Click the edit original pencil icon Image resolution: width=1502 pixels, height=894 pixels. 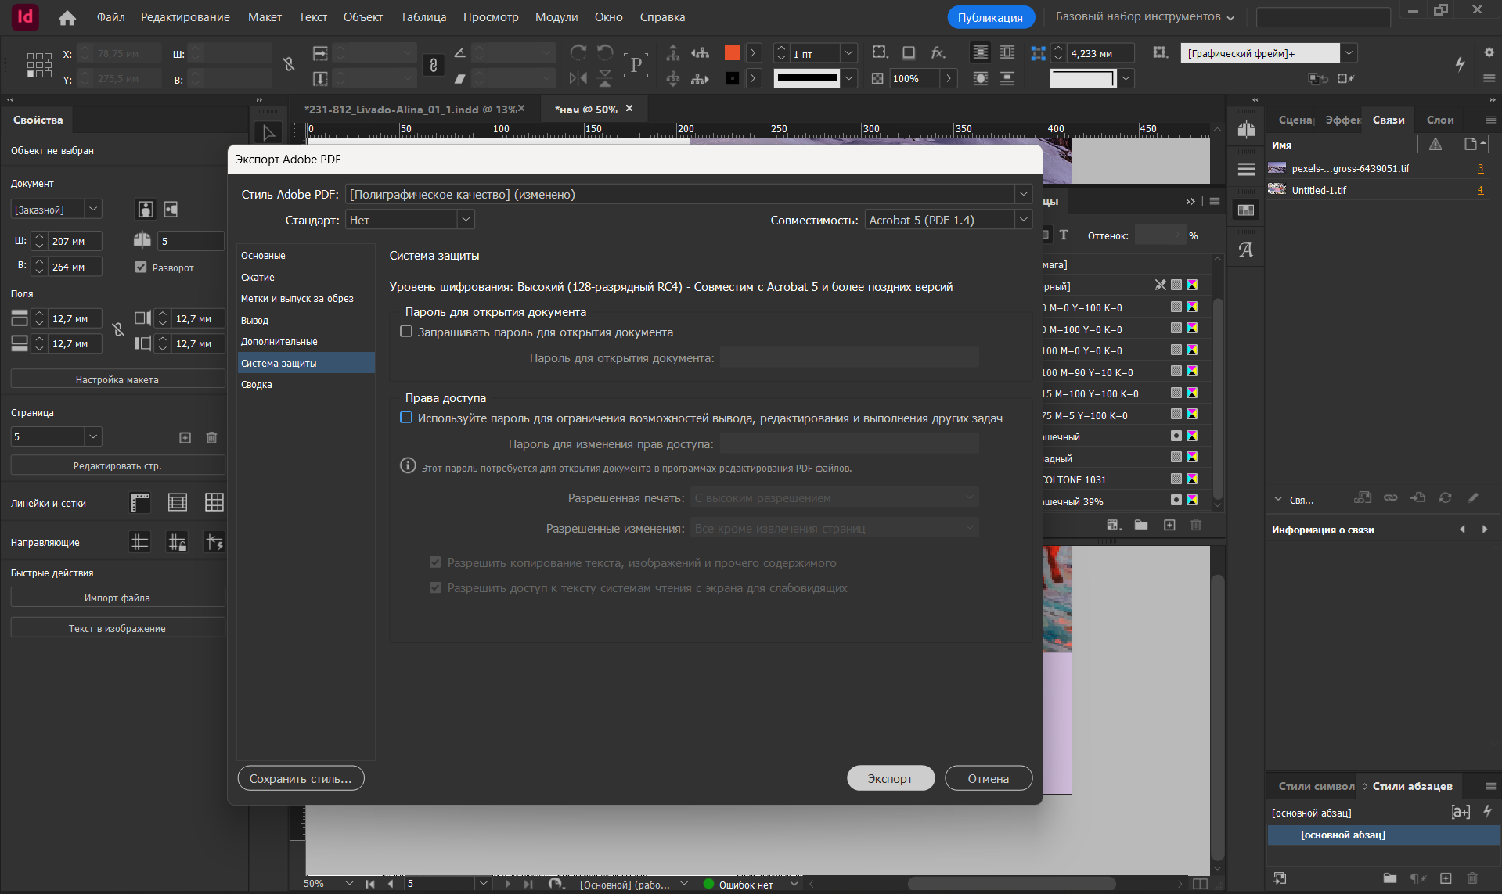(1473, 497)
